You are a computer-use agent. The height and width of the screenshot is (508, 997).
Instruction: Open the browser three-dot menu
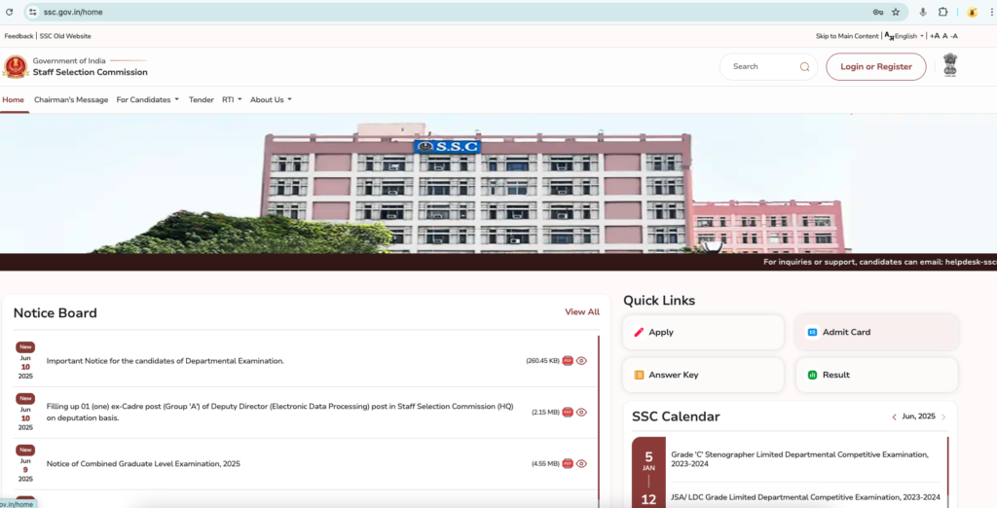pos(992,12)
